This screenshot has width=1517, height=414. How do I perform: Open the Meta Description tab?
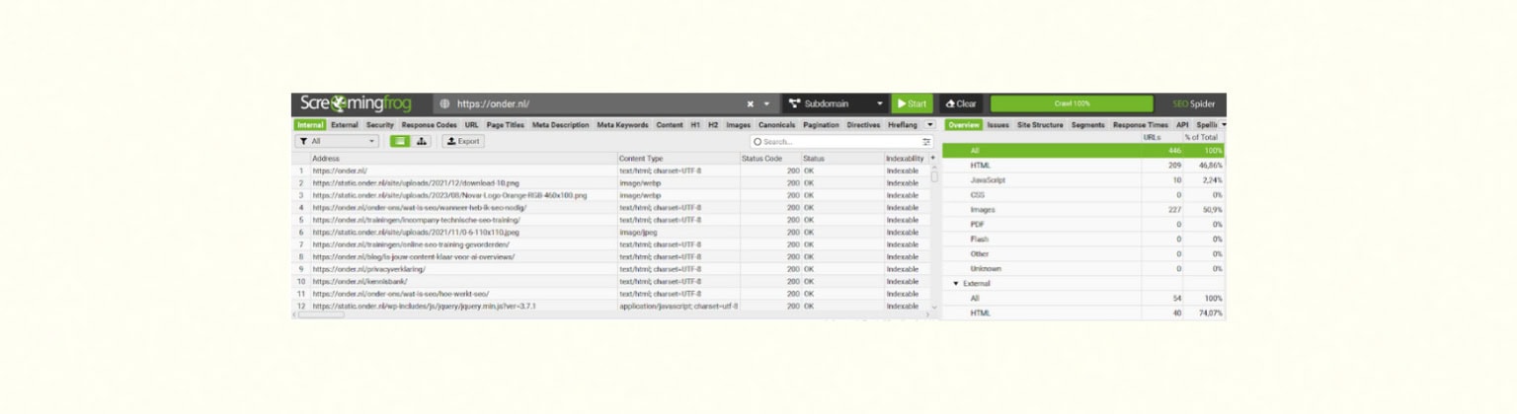pyautogui.click(x=560, y=125)
